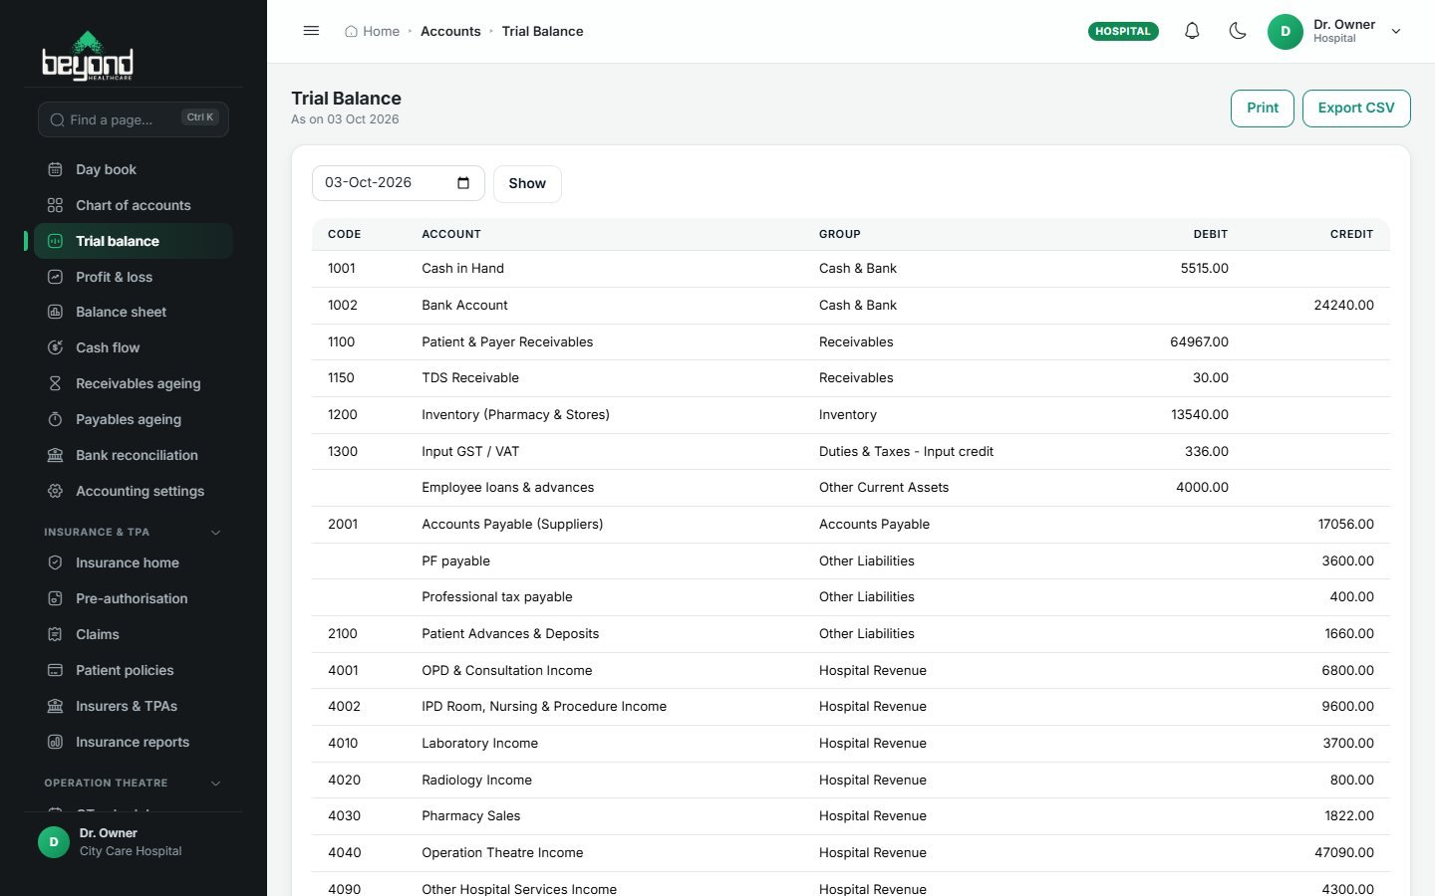Click the hamburger menu icon
The height and width of the screenshot is (896, 1435).
[x=311, y=31]
